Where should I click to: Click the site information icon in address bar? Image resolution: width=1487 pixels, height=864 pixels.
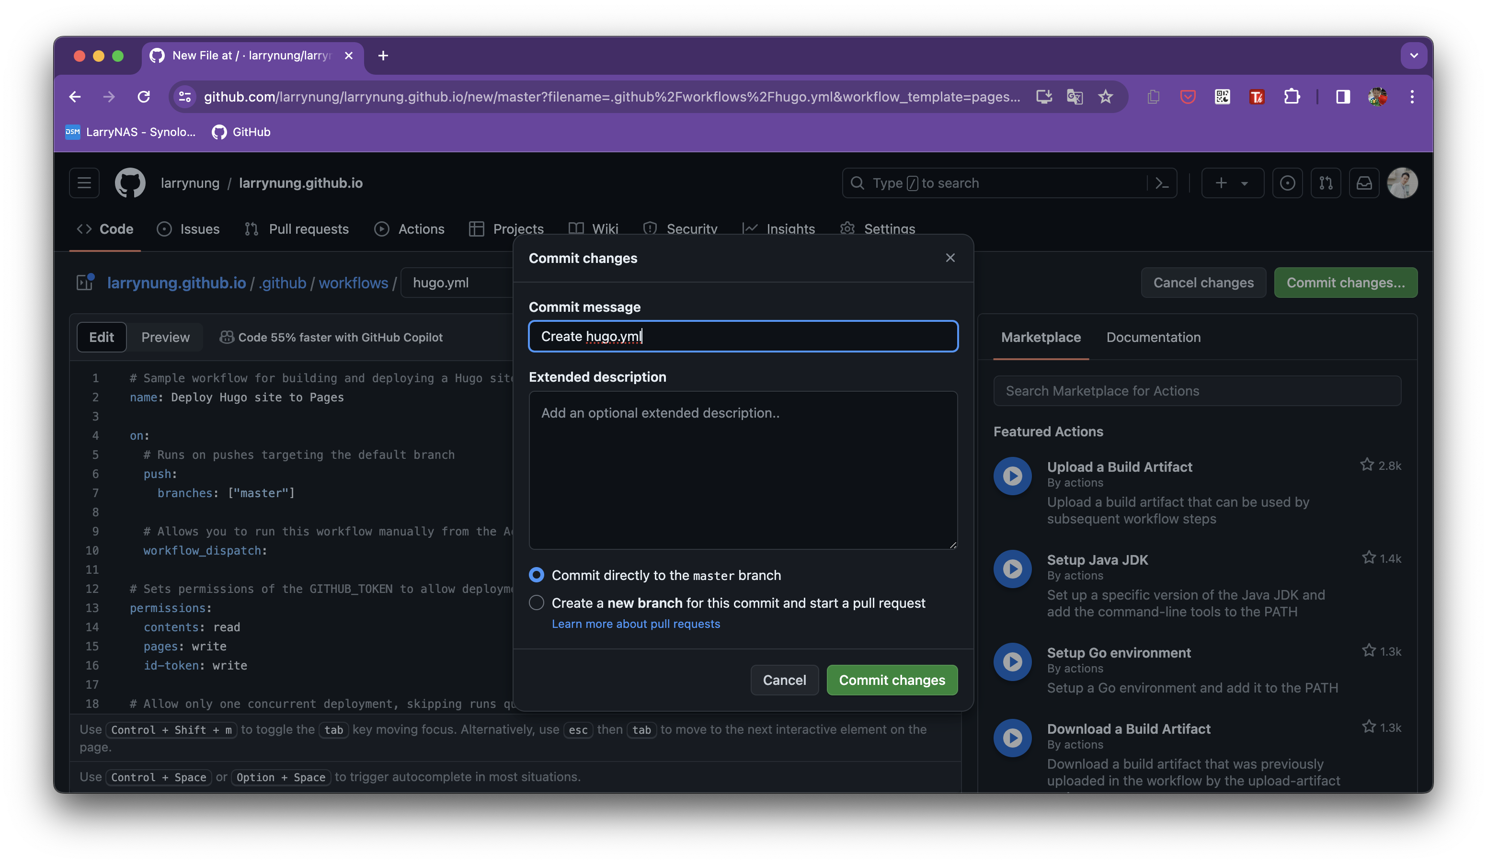185,97
